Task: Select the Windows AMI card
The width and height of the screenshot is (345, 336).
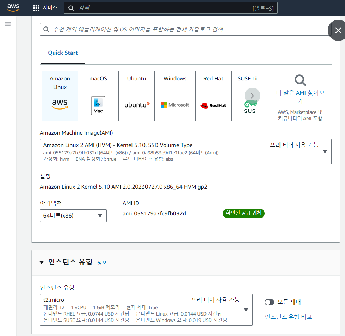Action: pos(175,96)
